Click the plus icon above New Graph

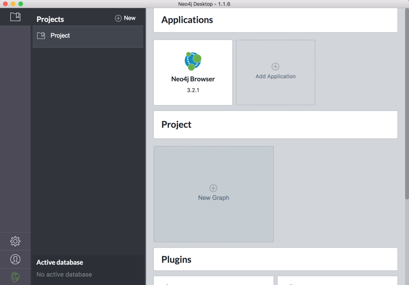point(213,188)
